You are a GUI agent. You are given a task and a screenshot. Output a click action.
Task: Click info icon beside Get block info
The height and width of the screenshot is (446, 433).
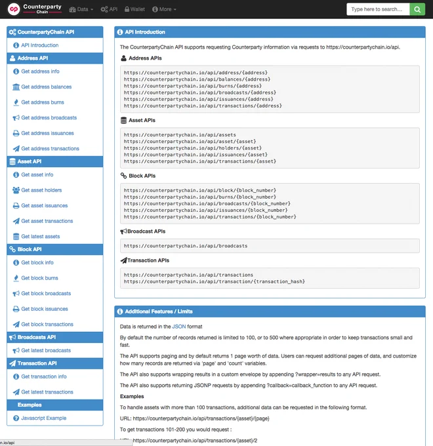pos(16,262)
